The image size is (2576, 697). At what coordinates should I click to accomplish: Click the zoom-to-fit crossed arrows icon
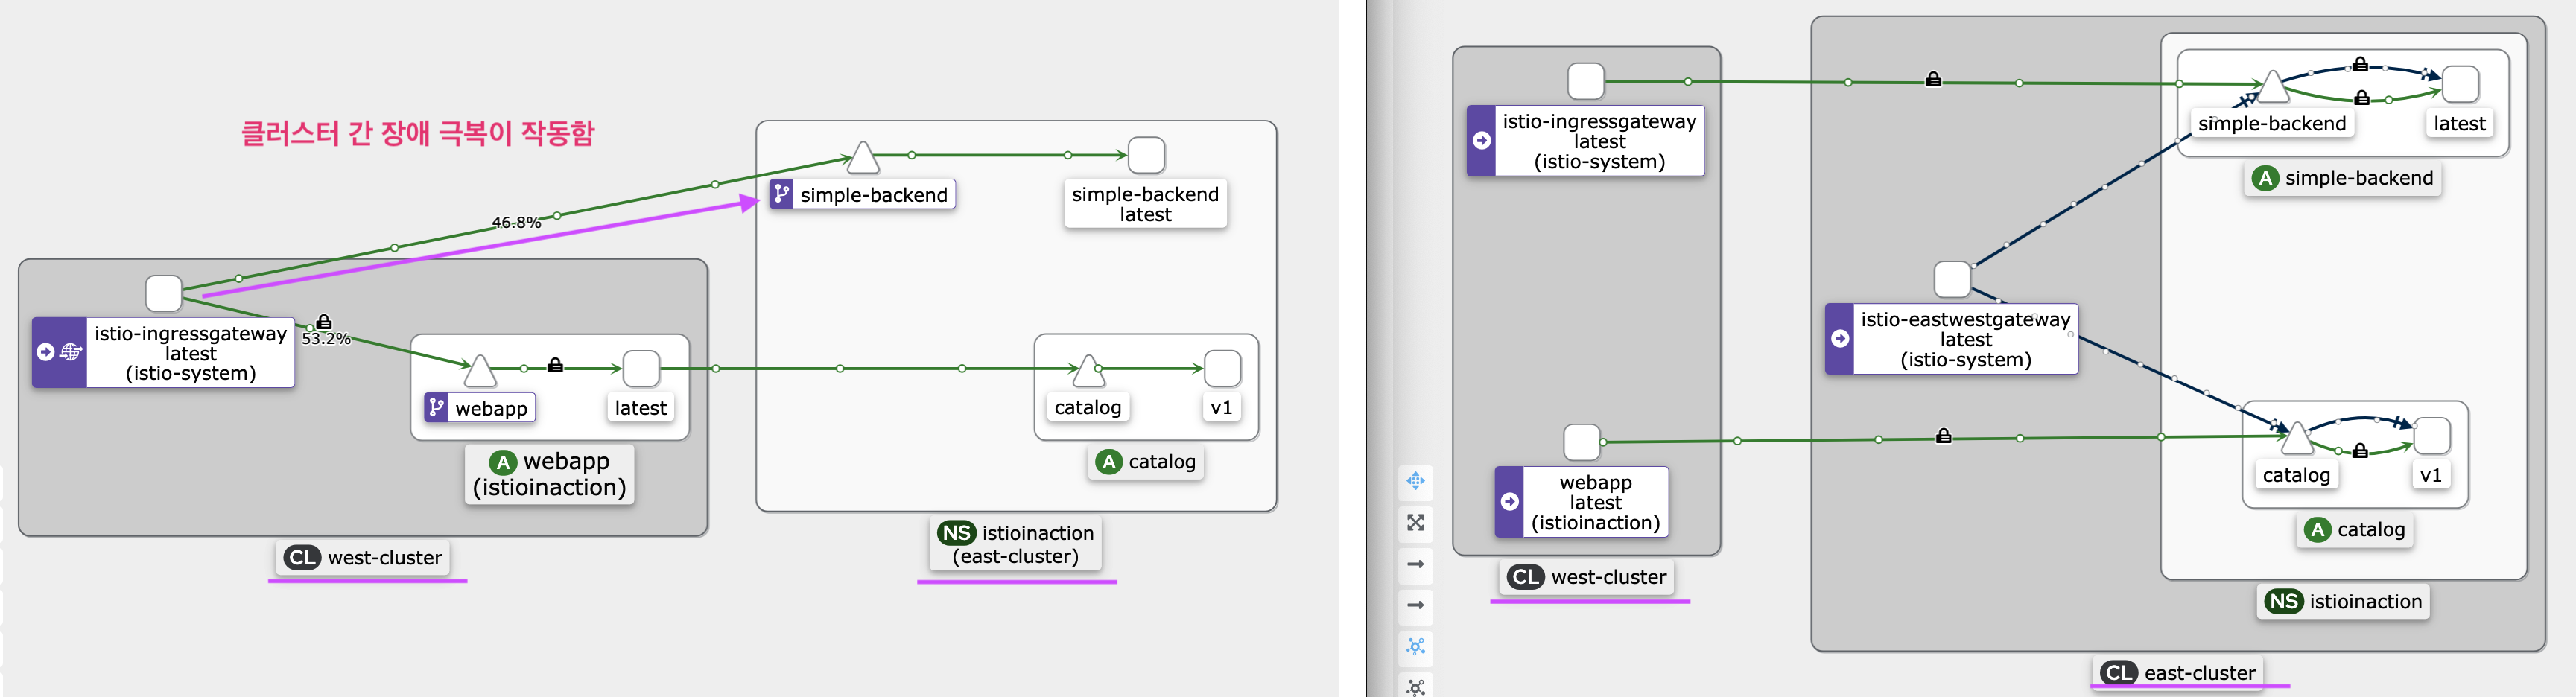pos(1415,522)
